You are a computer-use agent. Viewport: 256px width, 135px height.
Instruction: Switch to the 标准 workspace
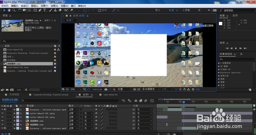tap(171, 10)
